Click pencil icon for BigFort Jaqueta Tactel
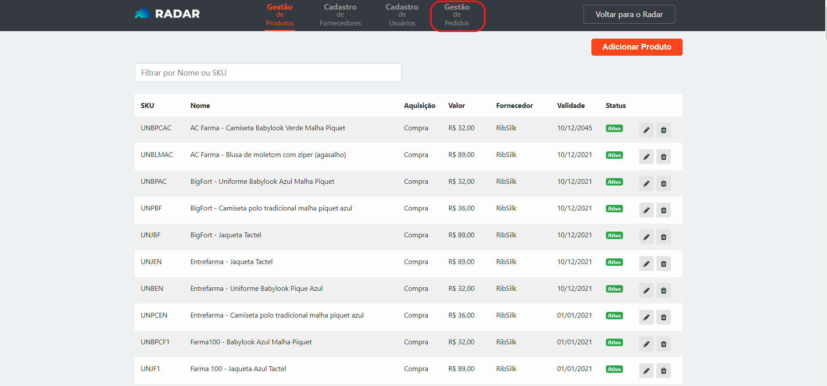 (646, 237)
